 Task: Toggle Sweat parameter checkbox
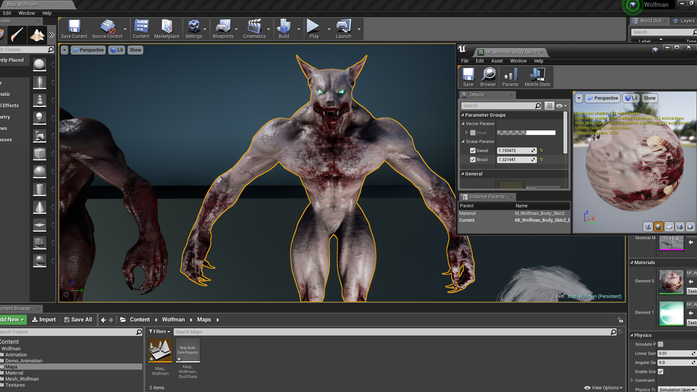click(473, 151)
